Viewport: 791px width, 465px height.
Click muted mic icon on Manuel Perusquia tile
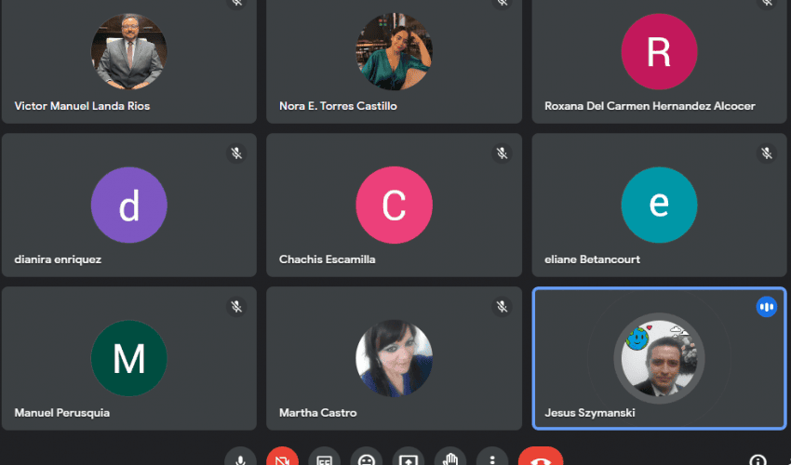point(236,306)
